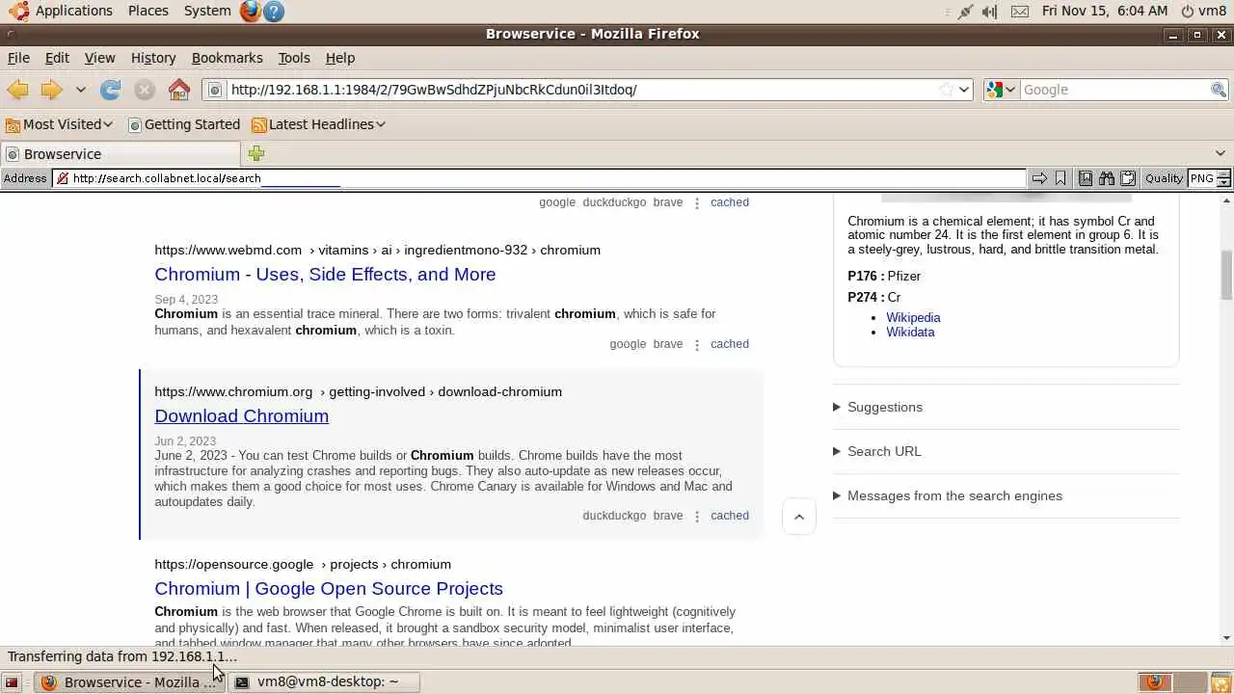Image resolution: width=1234 pixels, height=694 pixels.
Task: Open the Edit menu
Action: 57,58
